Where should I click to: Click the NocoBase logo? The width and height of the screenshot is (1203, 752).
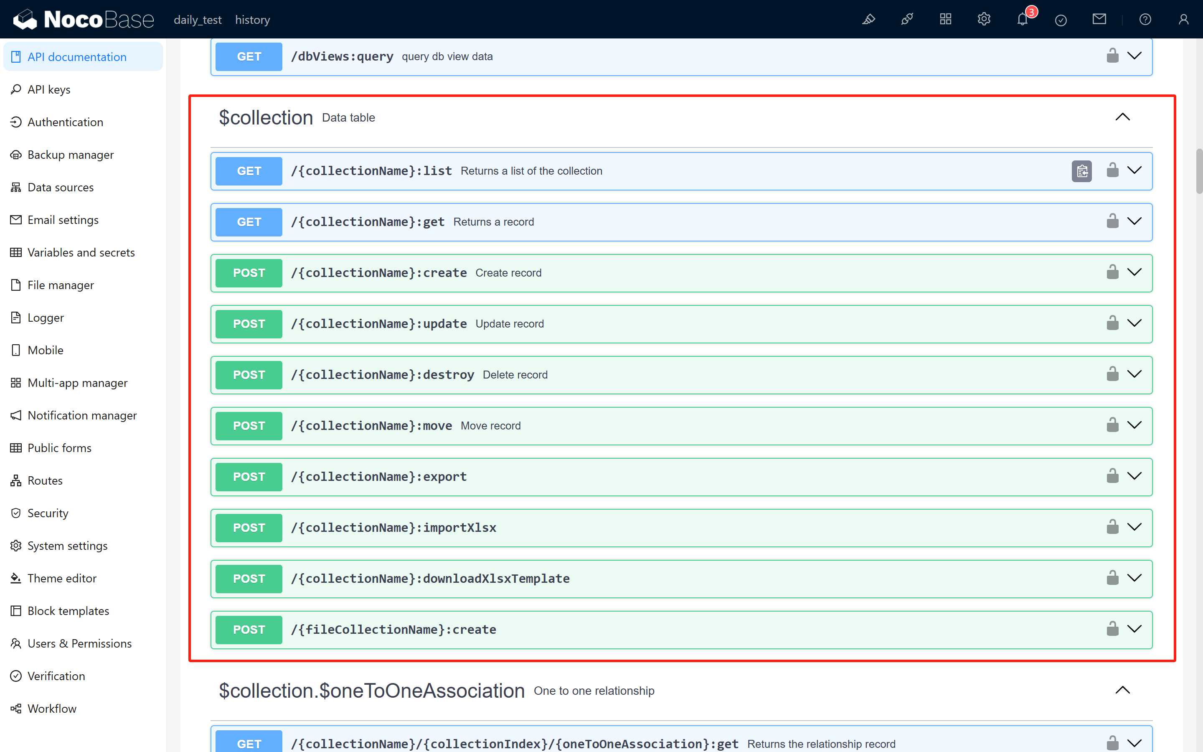[84, 19]
